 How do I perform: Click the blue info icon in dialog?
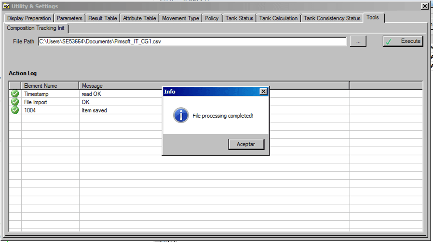[181, 115]
